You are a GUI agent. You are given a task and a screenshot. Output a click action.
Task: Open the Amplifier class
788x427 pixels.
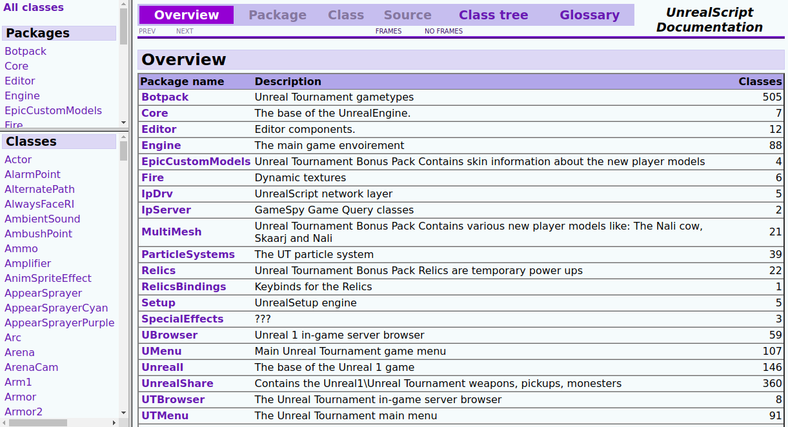28,264
